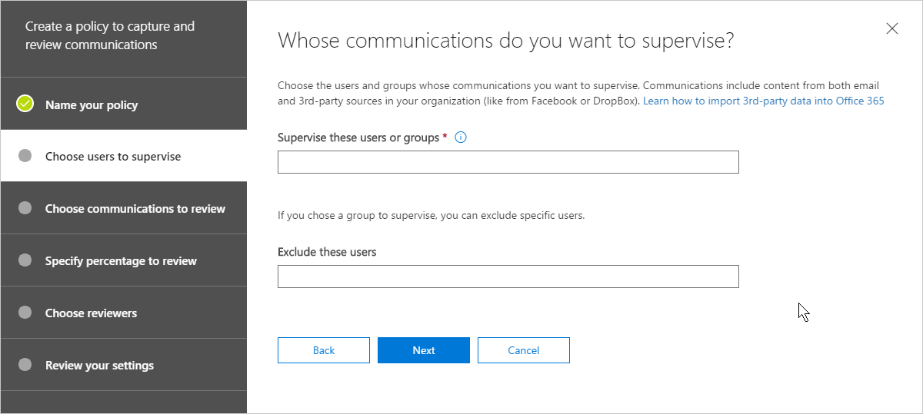Click the Review your settings step bullet
The height and width of the screenshot is (414, 923).
(25, 365)
